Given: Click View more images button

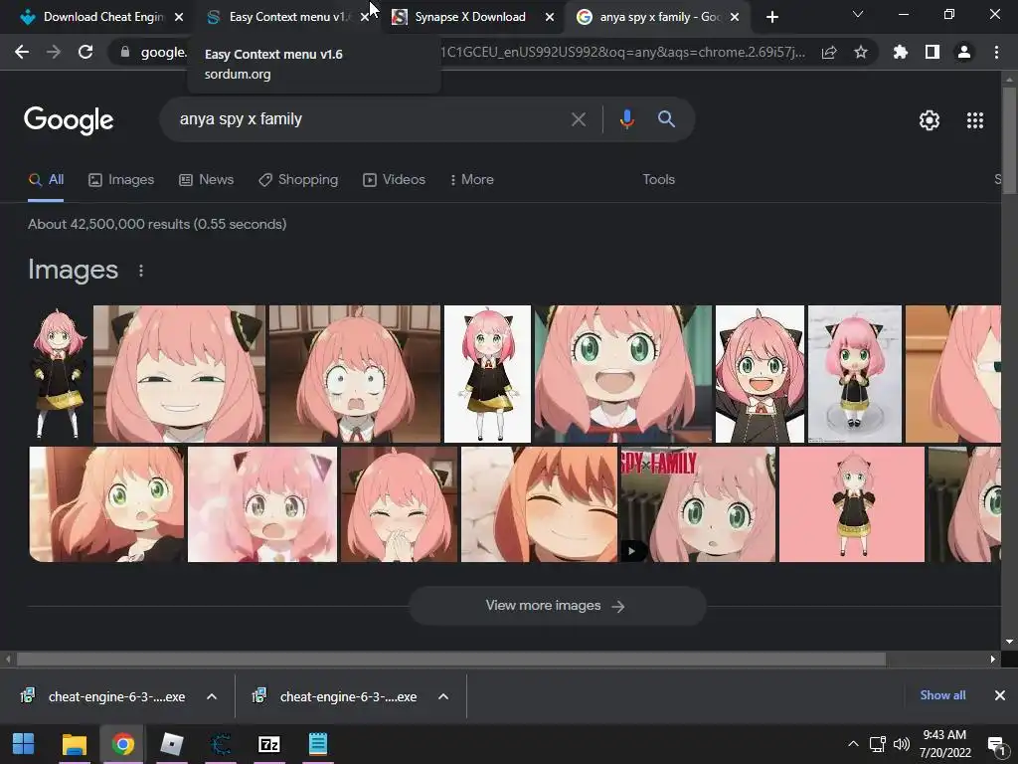Looking at the screenshot, I should (x=557, y=606).
